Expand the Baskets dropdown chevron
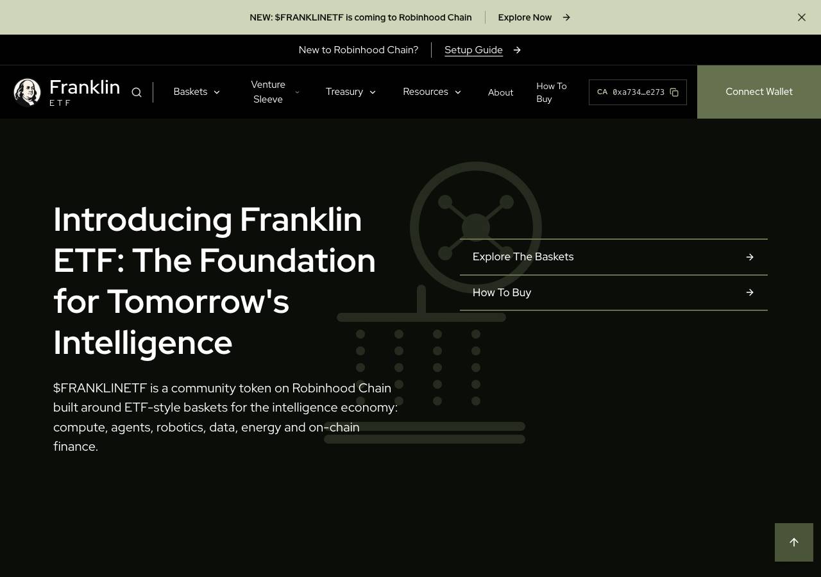The image size is (821, 577). [217, 92]
